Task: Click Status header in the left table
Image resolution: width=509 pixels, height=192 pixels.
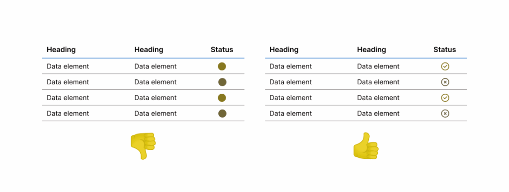Action: tap(222, 50)
